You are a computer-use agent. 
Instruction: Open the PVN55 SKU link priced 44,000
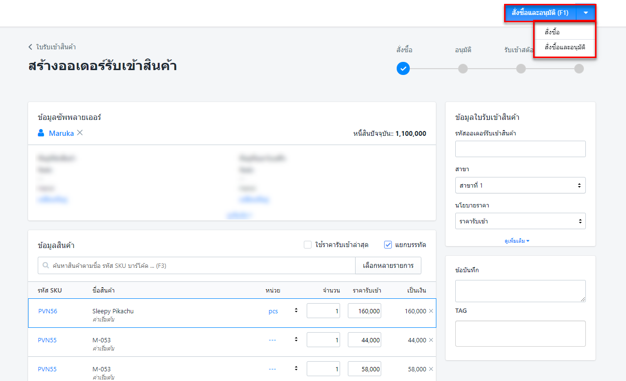click(x=47, y=340)
